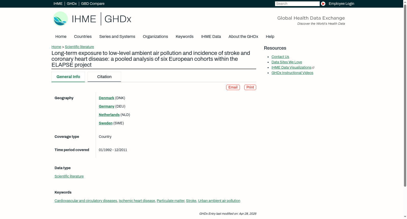Open the Ischemic heart disease keyword
Screen dimensions: 407x219
(x=137, y=201)
